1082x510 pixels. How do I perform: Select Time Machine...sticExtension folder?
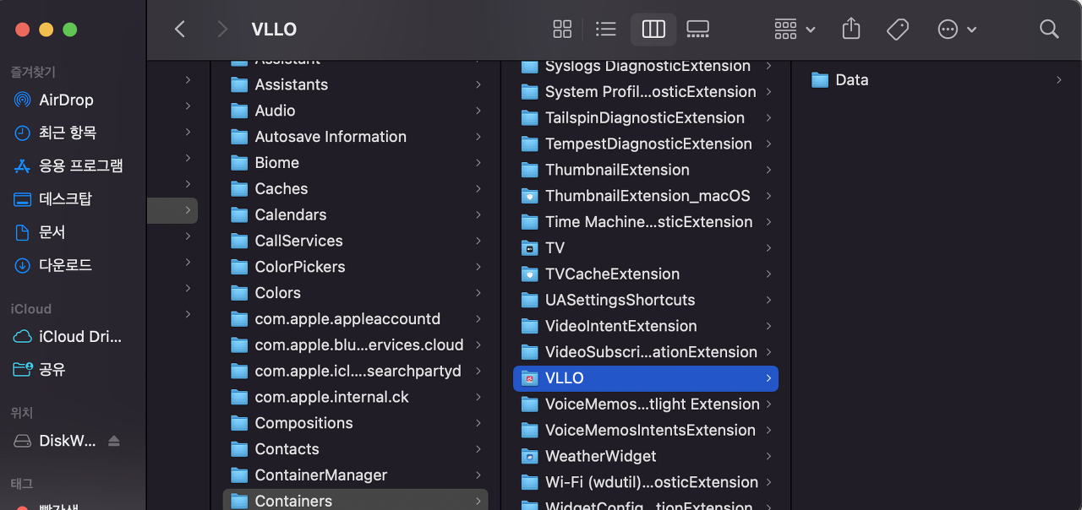646,222
